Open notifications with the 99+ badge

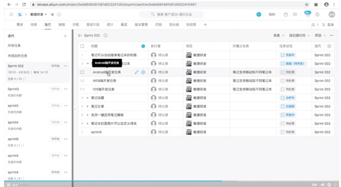[308, 14]
